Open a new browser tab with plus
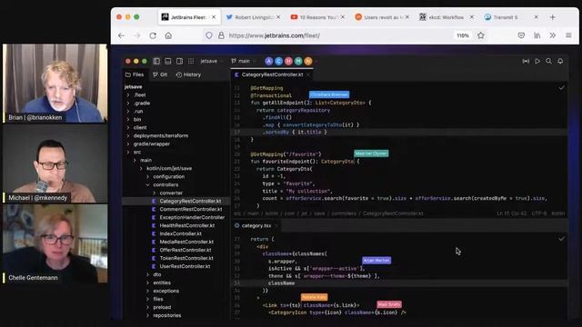The width and height of the screenshot is (582, 327). [x=553, y=17]
